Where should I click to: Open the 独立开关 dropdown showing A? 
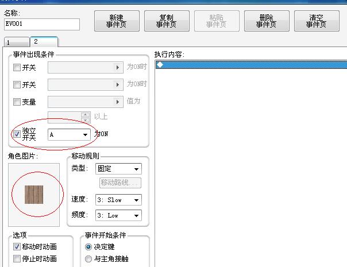[x=69, y=134]
